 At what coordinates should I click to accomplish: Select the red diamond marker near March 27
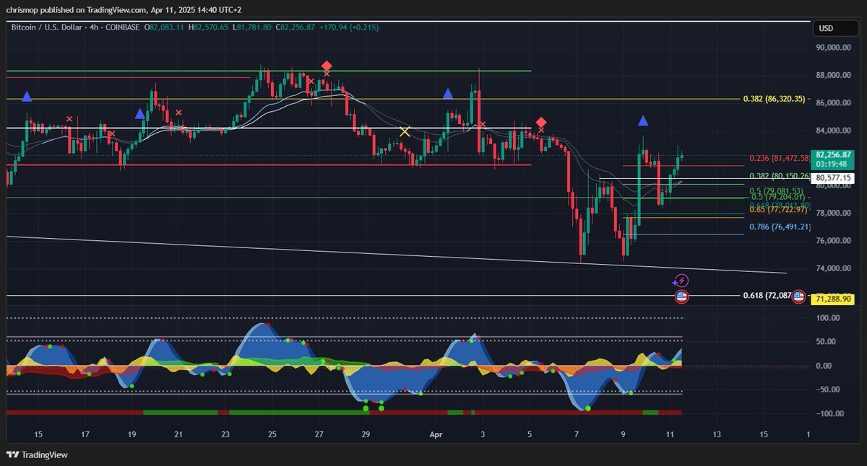pos(327,66)
